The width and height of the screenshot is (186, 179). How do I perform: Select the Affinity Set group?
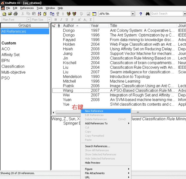tap(11, 55)
